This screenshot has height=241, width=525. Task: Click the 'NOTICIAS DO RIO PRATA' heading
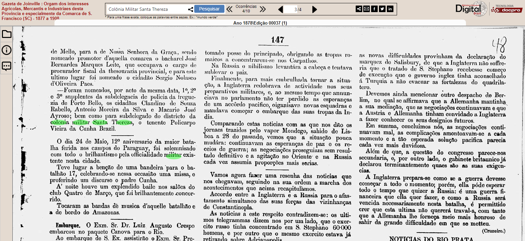(431, 239)
